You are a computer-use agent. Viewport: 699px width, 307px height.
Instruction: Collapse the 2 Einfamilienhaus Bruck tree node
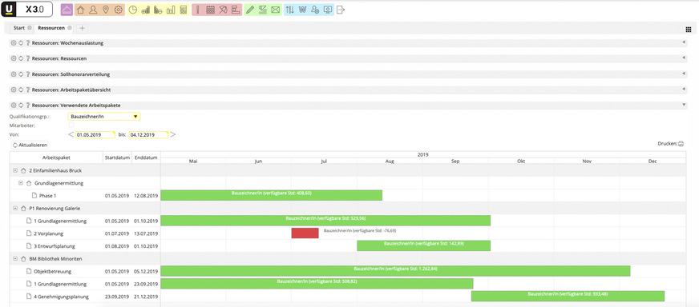[15, 170]
